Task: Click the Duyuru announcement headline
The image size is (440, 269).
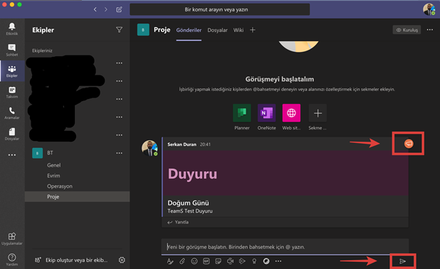Action: pyautogui.click(x=192, y=174)
